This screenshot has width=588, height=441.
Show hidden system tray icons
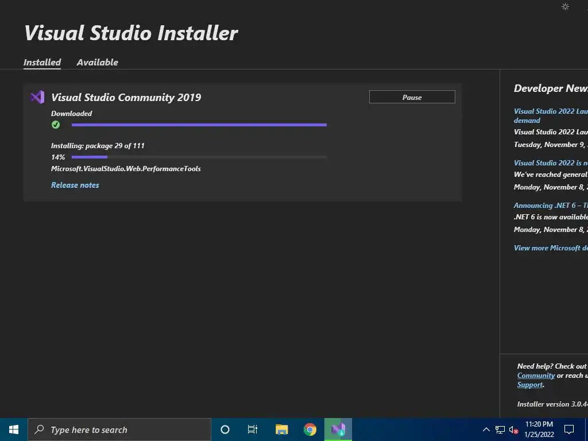click(x=486, y=430)
